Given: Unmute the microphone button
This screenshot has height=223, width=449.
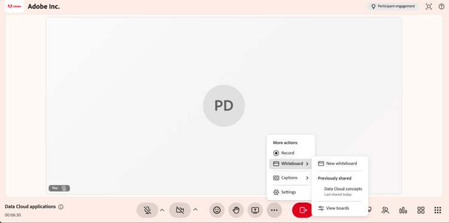Looking at the screenshot, I should point(147,210).
